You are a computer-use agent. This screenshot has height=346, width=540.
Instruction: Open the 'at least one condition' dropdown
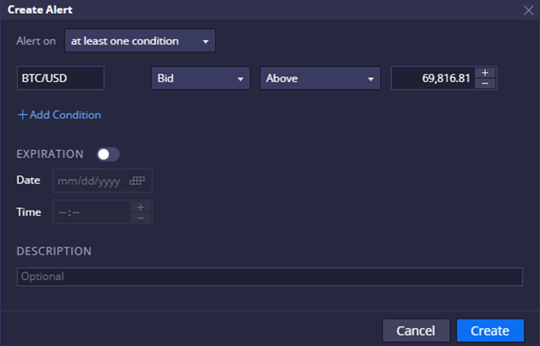[140, 41]
